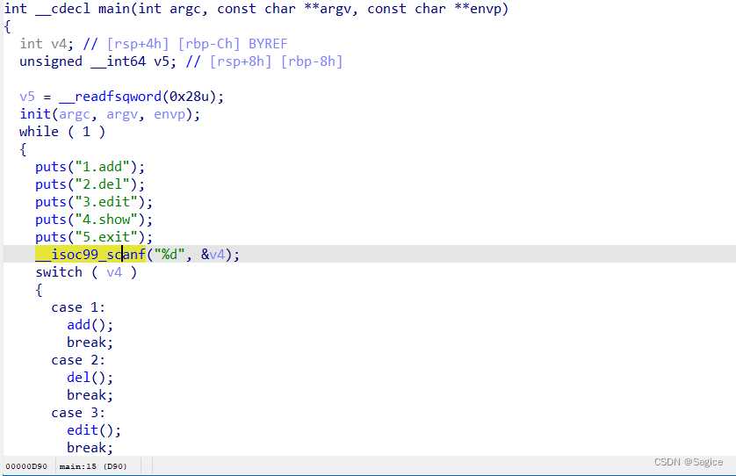This screenshot has width=736, height=476.
Task: Click the argv argument in init call
Action: (122, 114)
